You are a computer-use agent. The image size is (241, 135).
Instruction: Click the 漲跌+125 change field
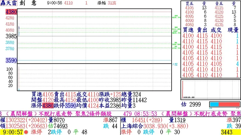click(110, 94)
